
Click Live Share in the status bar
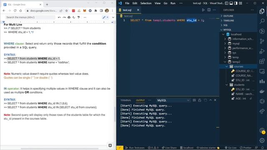click(x=169, y=148)
